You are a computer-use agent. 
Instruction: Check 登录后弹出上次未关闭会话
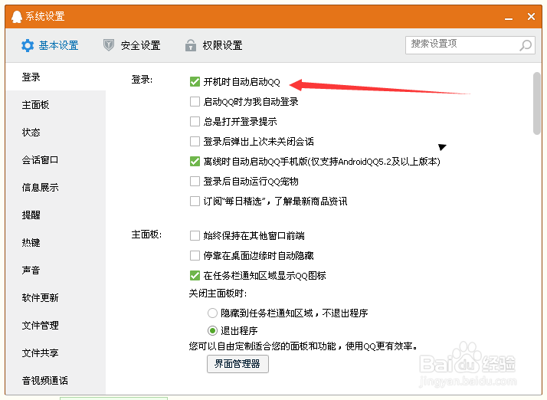tap(195, 141)
